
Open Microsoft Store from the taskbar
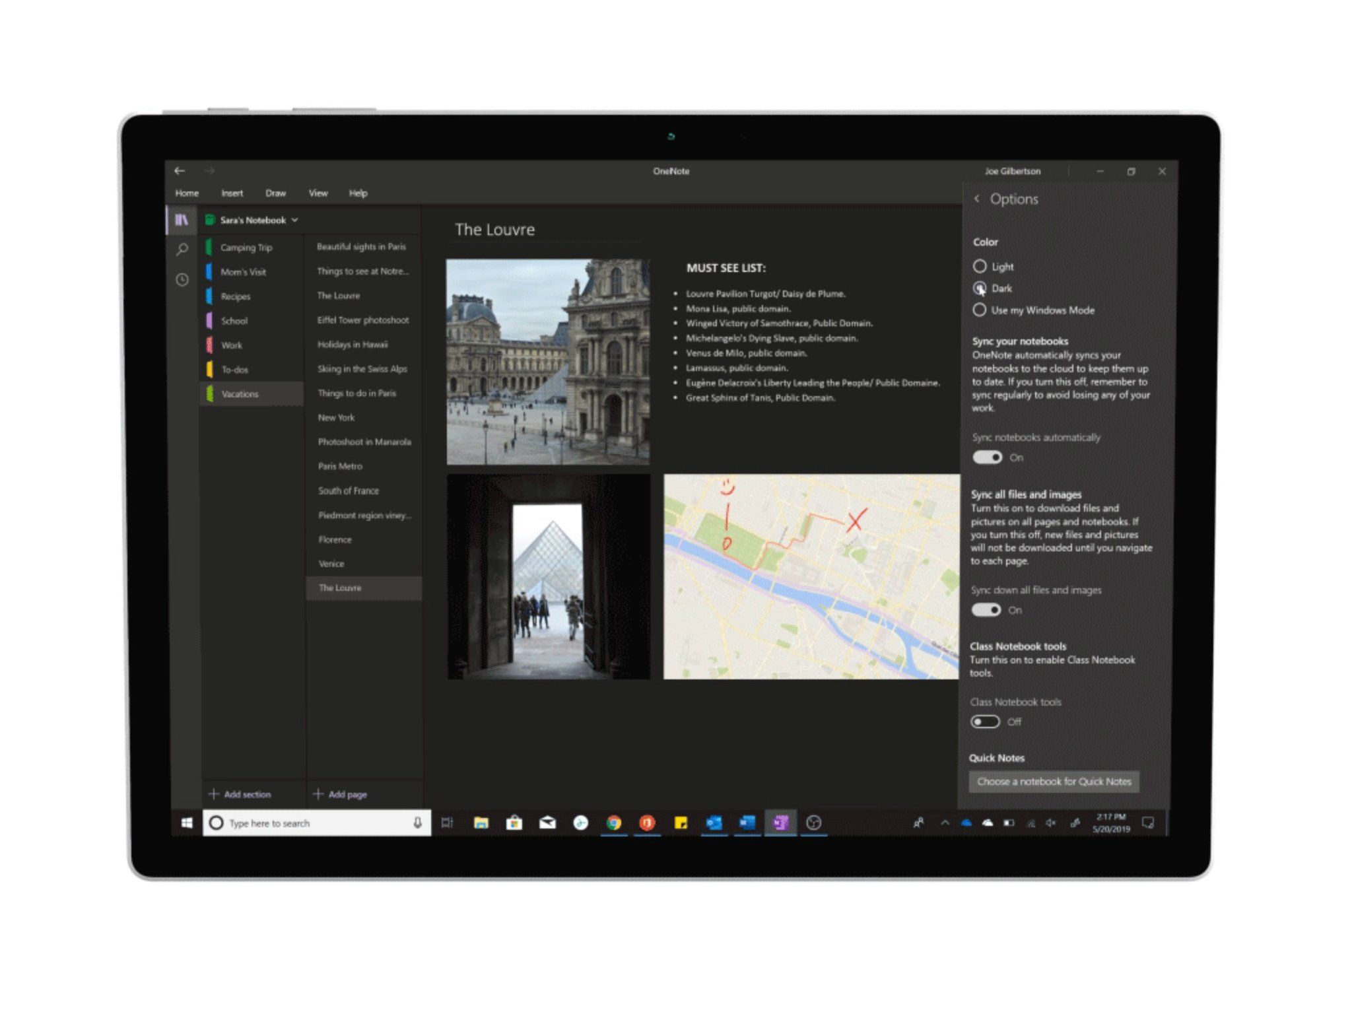[x=514, y=823]
